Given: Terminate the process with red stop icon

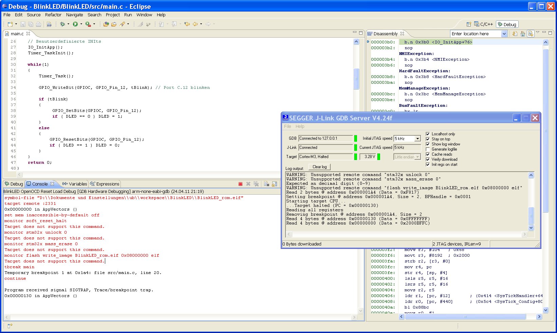Looking at the screenshot, I should pos(240,184).
